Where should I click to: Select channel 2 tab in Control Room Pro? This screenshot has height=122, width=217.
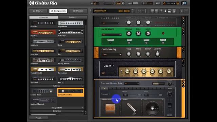(x=113, y=88)
